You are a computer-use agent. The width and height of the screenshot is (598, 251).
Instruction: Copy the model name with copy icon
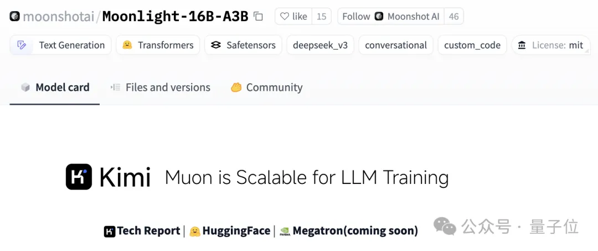point(259,17)
